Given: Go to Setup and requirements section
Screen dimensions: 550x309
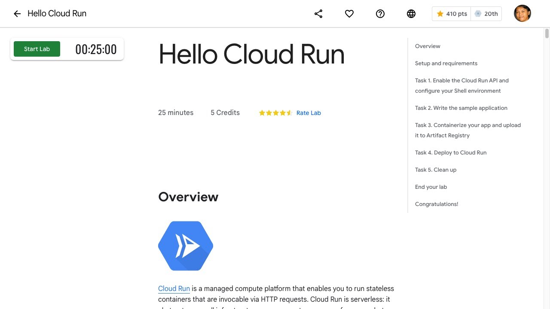Looking at the screenshot, I should [x=446, y=63].
